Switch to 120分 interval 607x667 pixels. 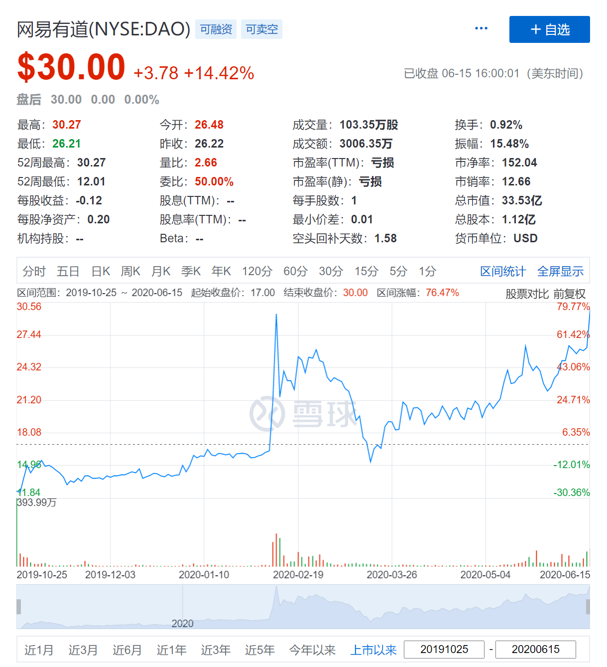257,271
